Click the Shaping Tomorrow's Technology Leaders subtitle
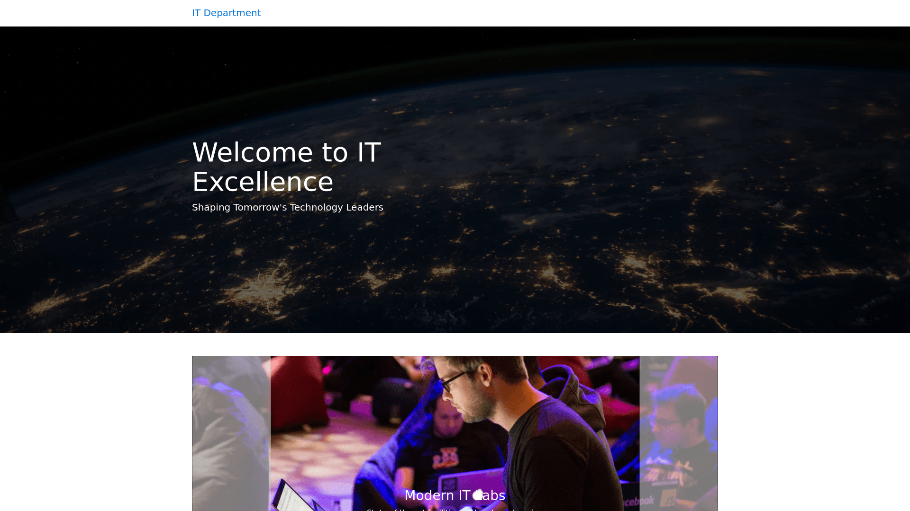Image resolution: width=910 pixels, height=511 pixels. click(x=287, y=207)
